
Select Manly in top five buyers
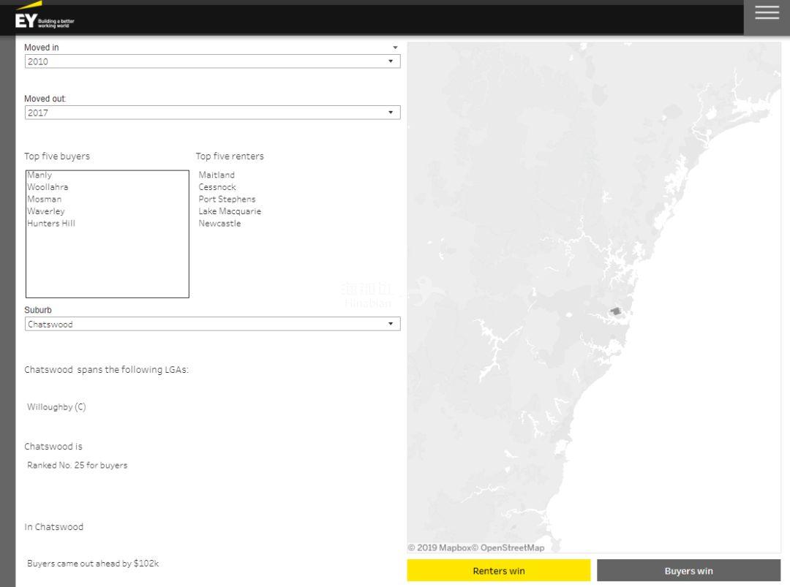(x=39, y=175)
